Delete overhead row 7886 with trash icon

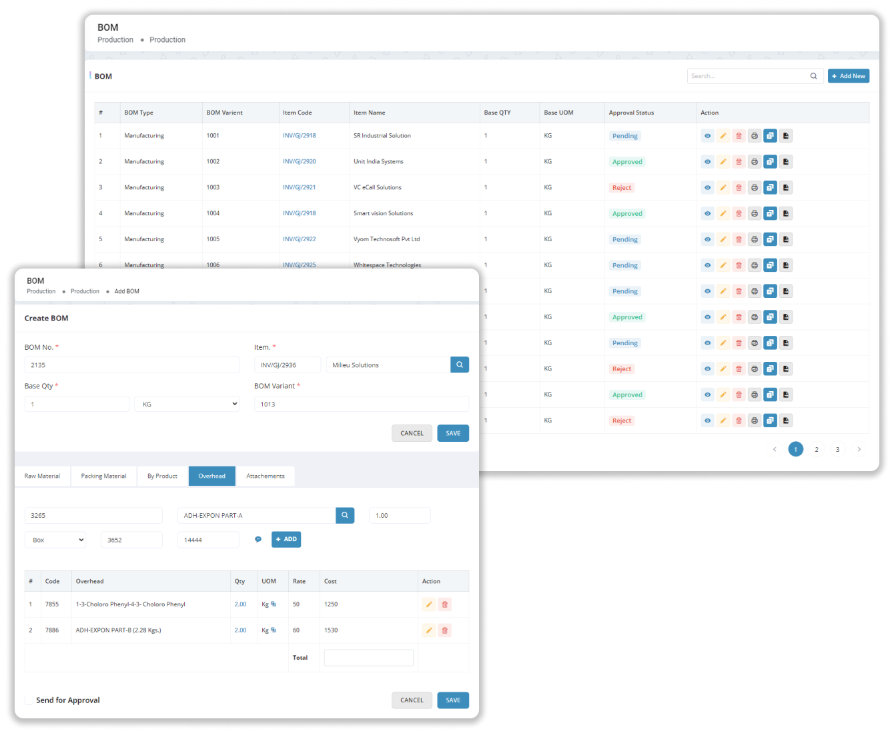point(445,630)
